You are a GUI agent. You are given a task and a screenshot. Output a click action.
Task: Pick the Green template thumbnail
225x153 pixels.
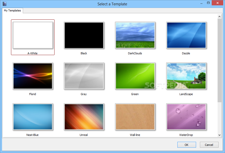point(135,76)
